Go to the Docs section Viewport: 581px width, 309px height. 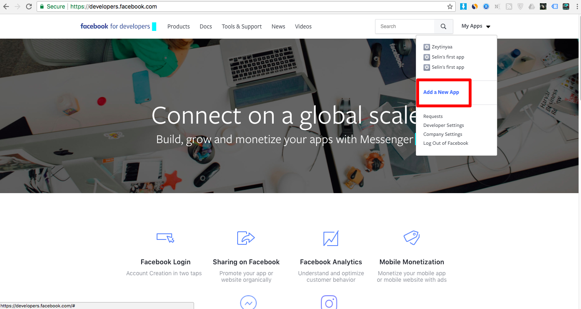[206, 26]
